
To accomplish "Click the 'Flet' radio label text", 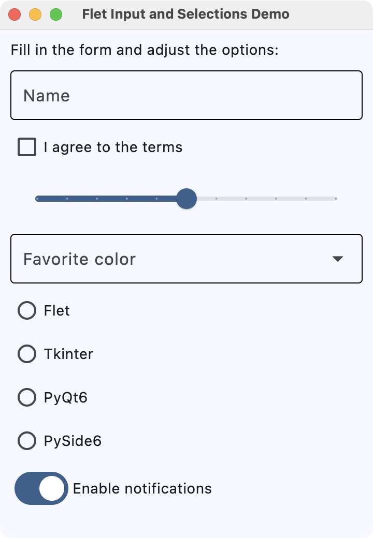I will 56,310.
